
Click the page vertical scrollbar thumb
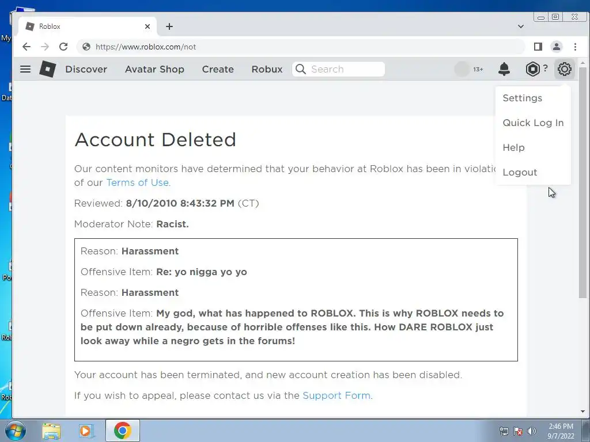tap(583, 182)
